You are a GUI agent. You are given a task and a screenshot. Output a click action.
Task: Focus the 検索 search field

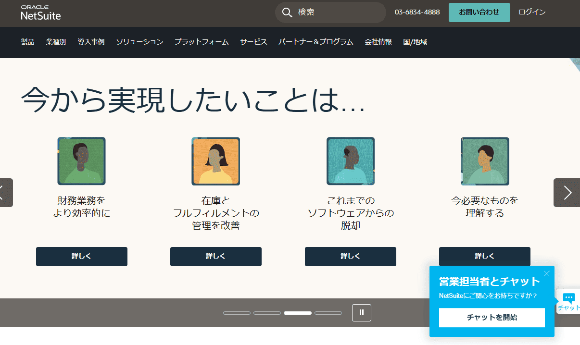[x=330, y=12]
